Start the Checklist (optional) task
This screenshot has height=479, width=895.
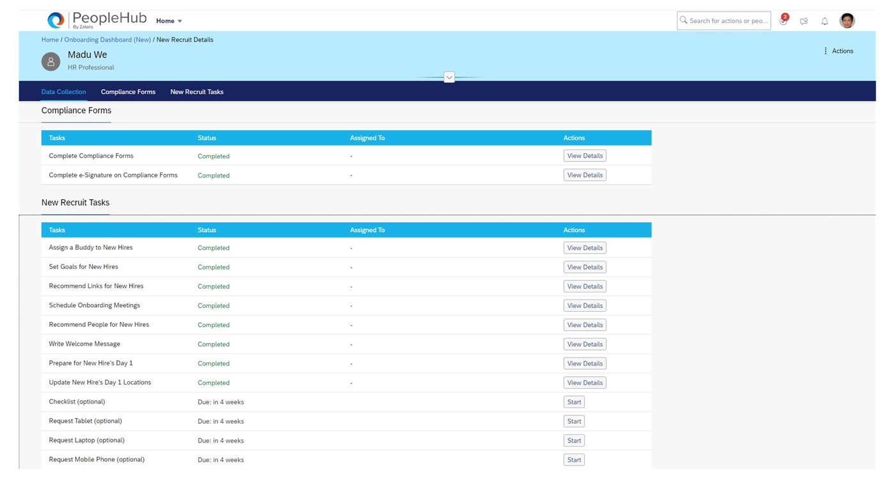pyautogui.click(x=573, y=402)
